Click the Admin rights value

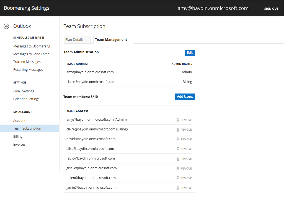(187, 72)
